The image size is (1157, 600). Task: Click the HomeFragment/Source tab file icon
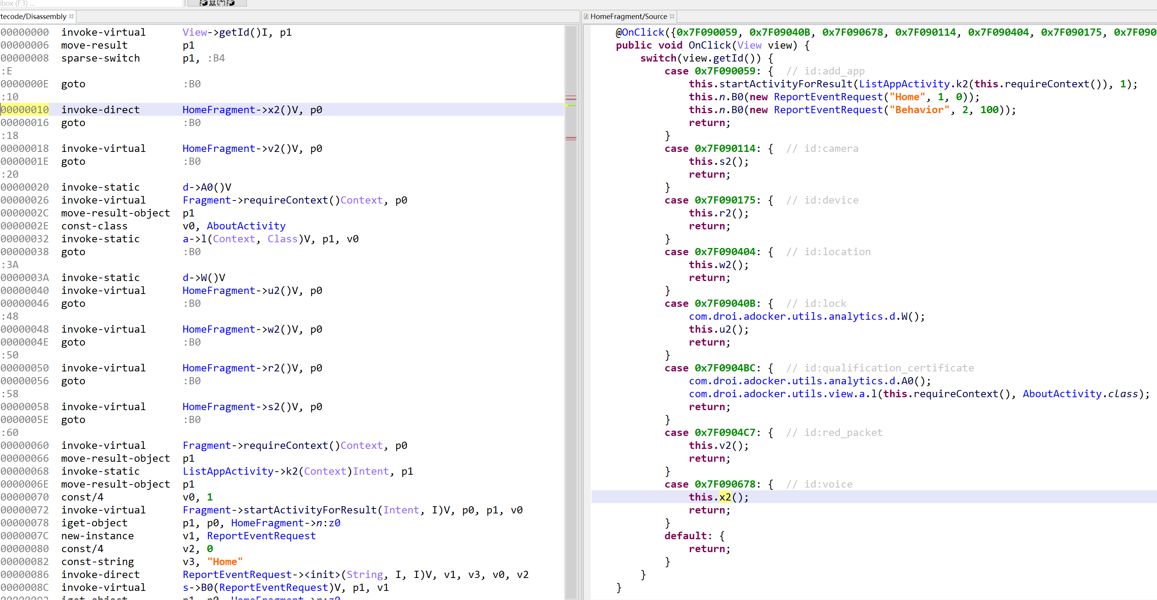586,17
